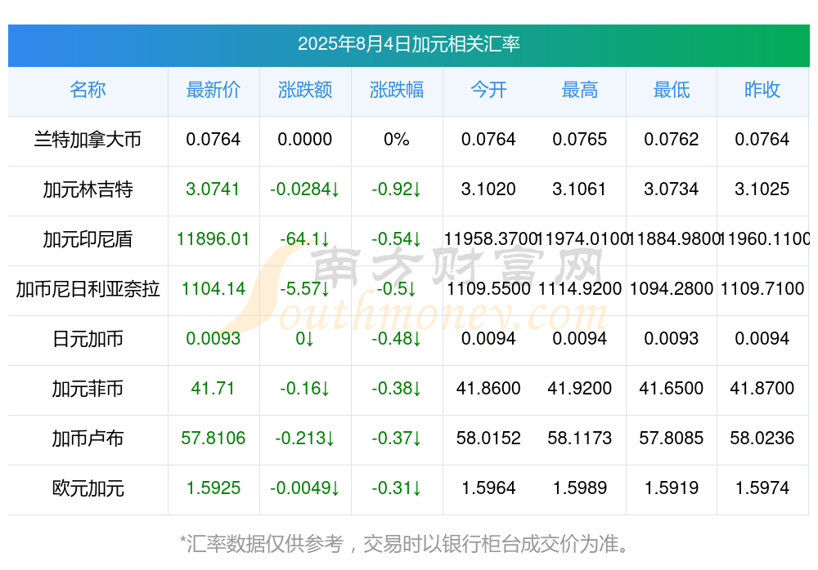The height and width of the screenshot is (570, 818).
Task: Select the 兰特加拿大币 row name
Action: (88, 140)
